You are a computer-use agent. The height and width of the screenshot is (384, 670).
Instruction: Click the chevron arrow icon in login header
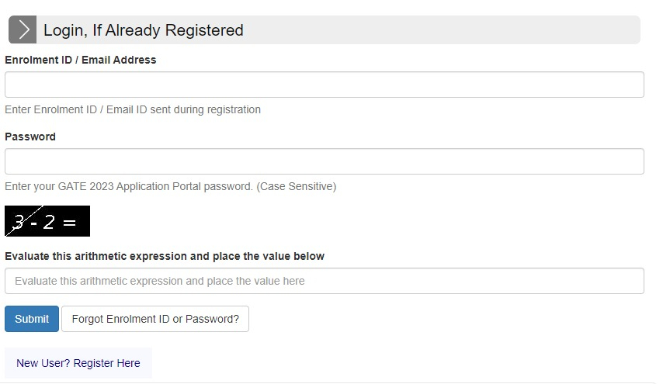[x=23, y=30]
